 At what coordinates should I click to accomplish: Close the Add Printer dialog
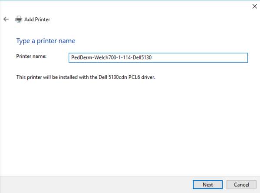[x=254, y=7]
